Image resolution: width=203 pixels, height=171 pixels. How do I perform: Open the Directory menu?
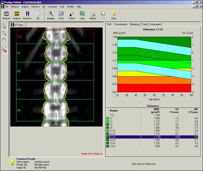35,7
